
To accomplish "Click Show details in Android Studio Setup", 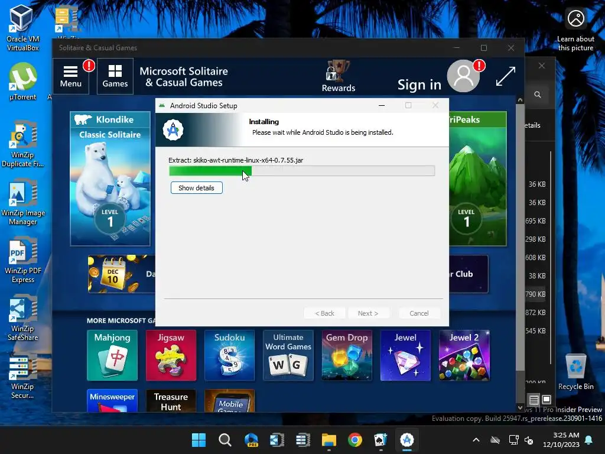I will (196, 188).
